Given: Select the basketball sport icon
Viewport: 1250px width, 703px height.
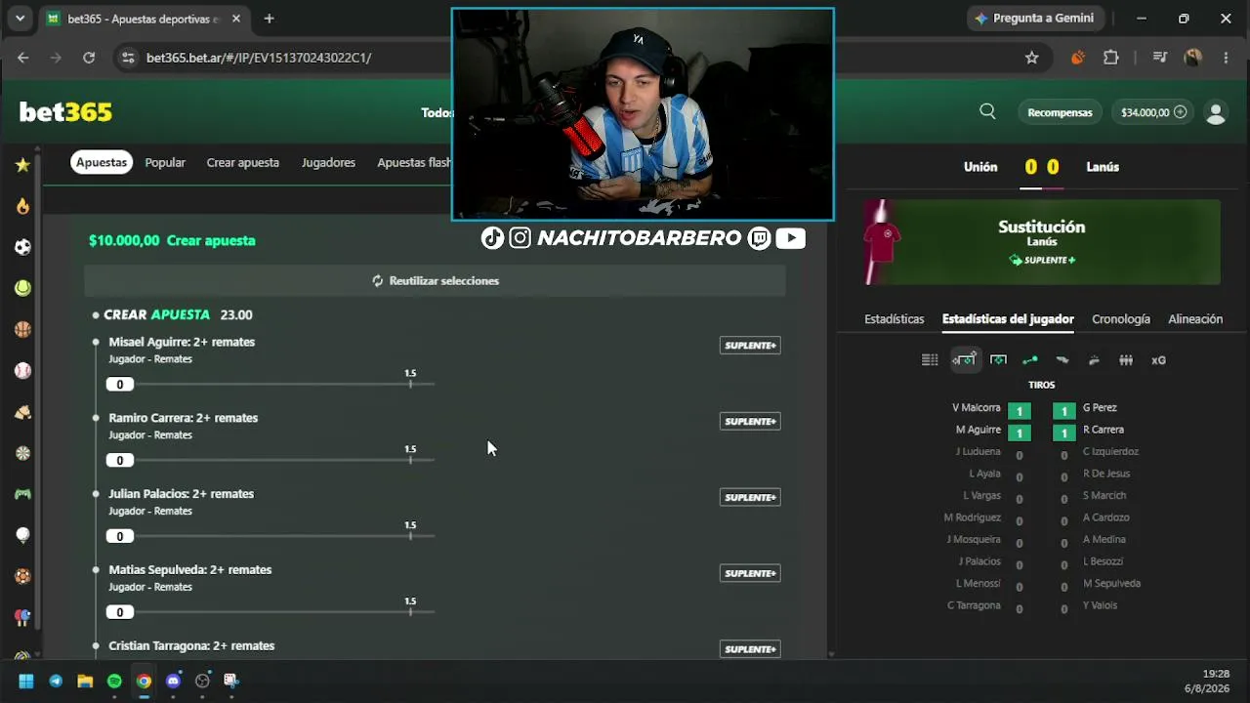Looking at the screenshot, I should (22, 329).
